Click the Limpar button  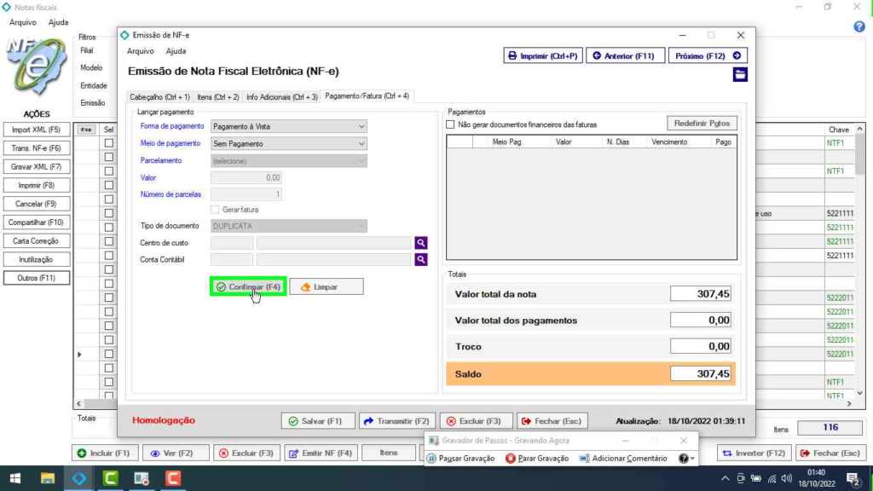point(327,287)
